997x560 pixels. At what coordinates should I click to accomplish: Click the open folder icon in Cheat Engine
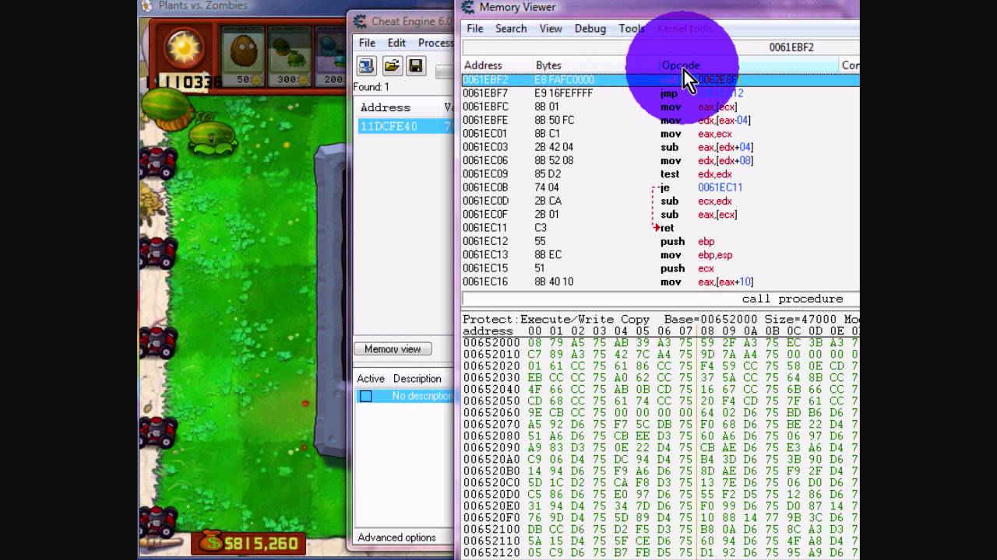392,66
